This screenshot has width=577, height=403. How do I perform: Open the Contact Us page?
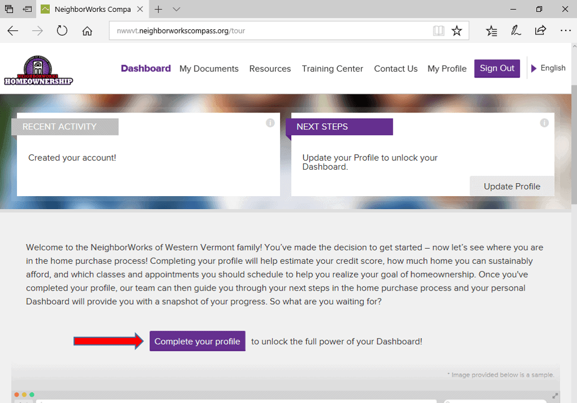point(395,69)
